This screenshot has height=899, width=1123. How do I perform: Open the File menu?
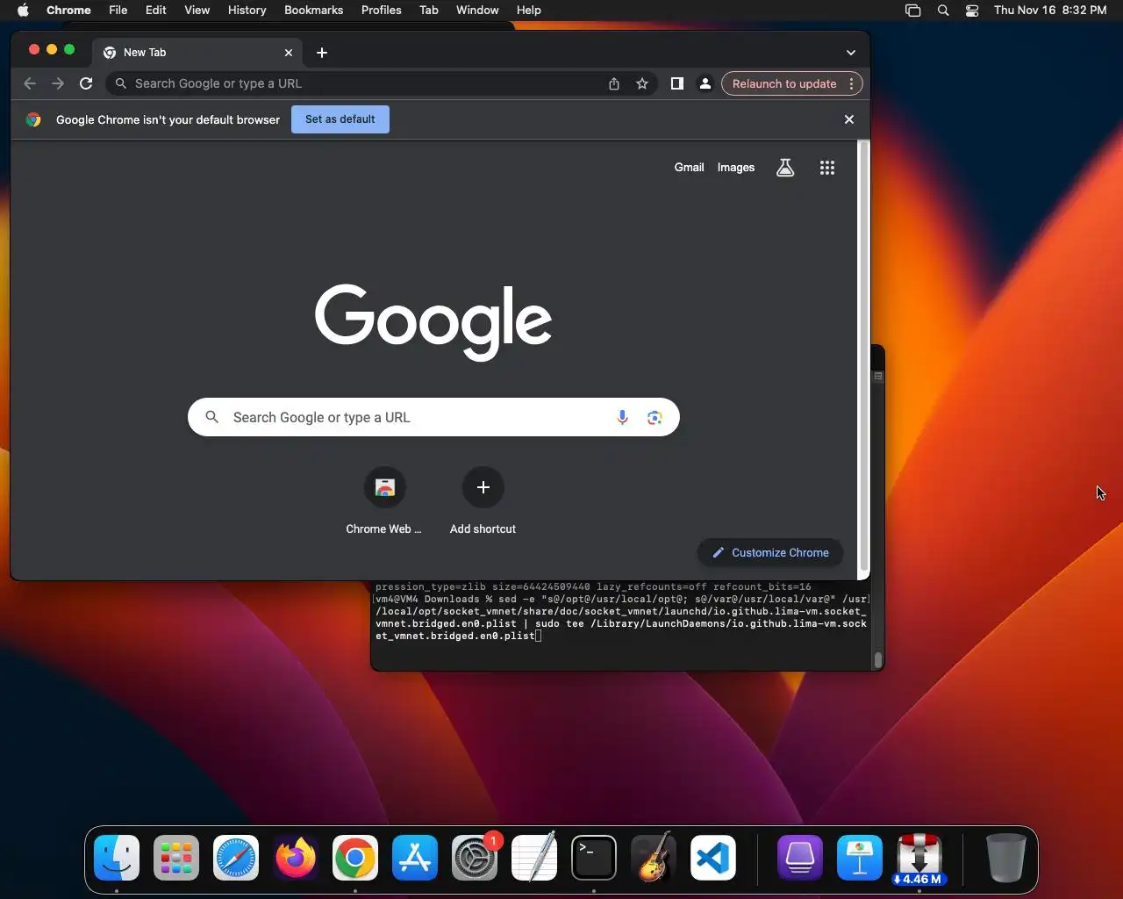[118, 10]
